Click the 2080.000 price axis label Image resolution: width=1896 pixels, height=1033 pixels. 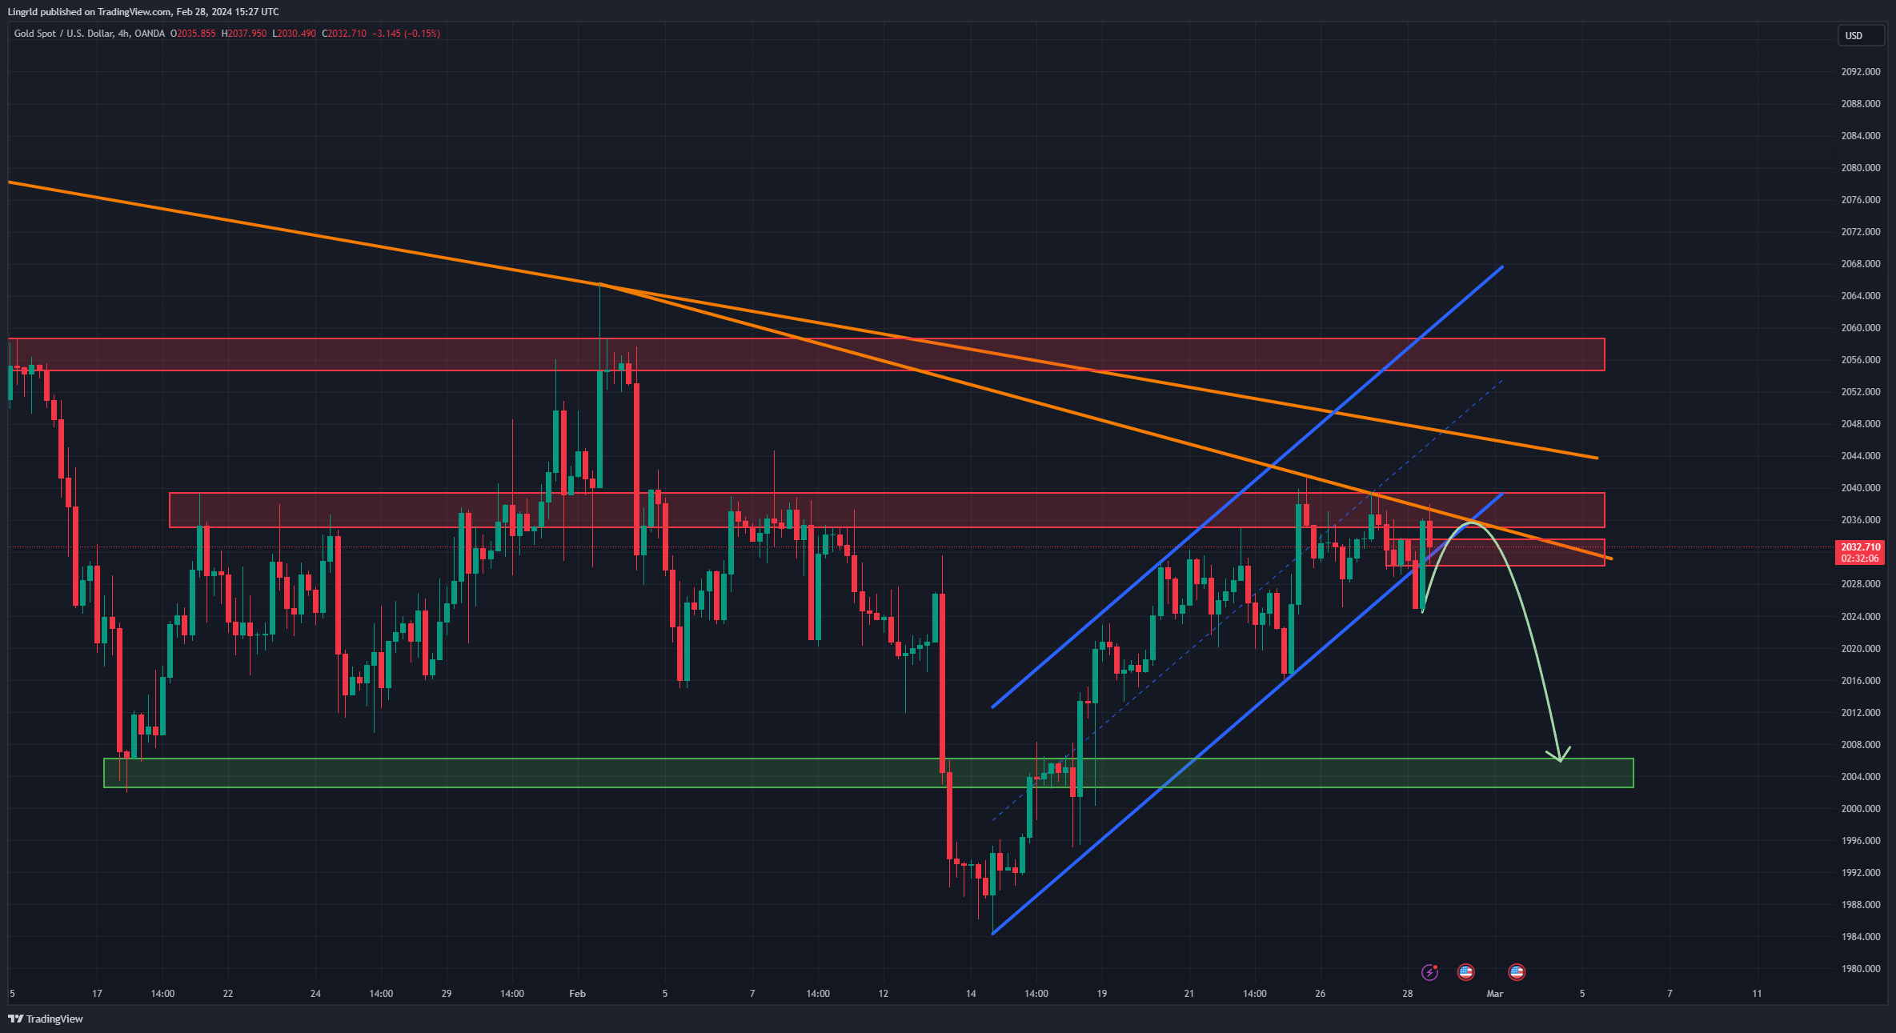1861,168
